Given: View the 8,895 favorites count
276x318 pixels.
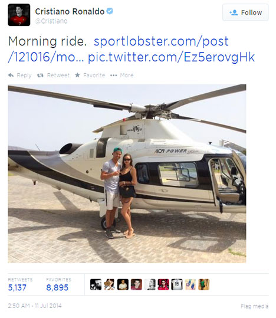Looking at the screenshot, I should point(57,287).
